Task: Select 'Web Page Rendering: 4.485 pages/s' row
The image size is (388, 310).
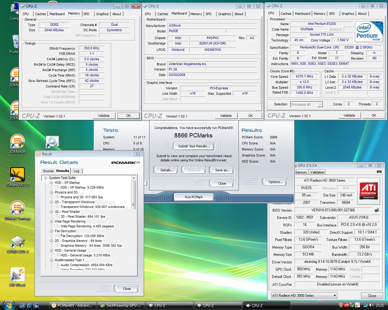Action: point(87,226)
